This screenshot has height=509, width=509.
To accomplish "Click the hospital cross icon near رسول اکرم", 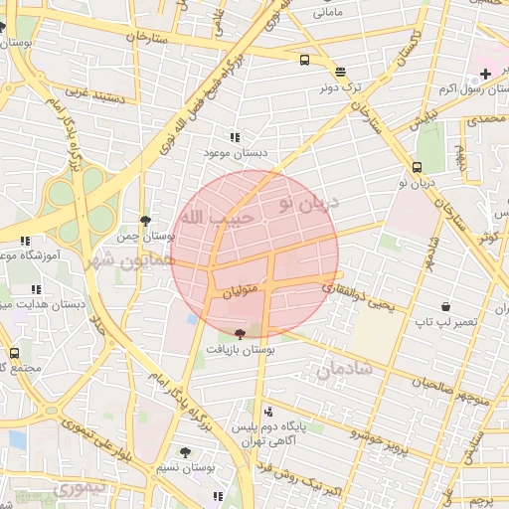I will [485, 74].
